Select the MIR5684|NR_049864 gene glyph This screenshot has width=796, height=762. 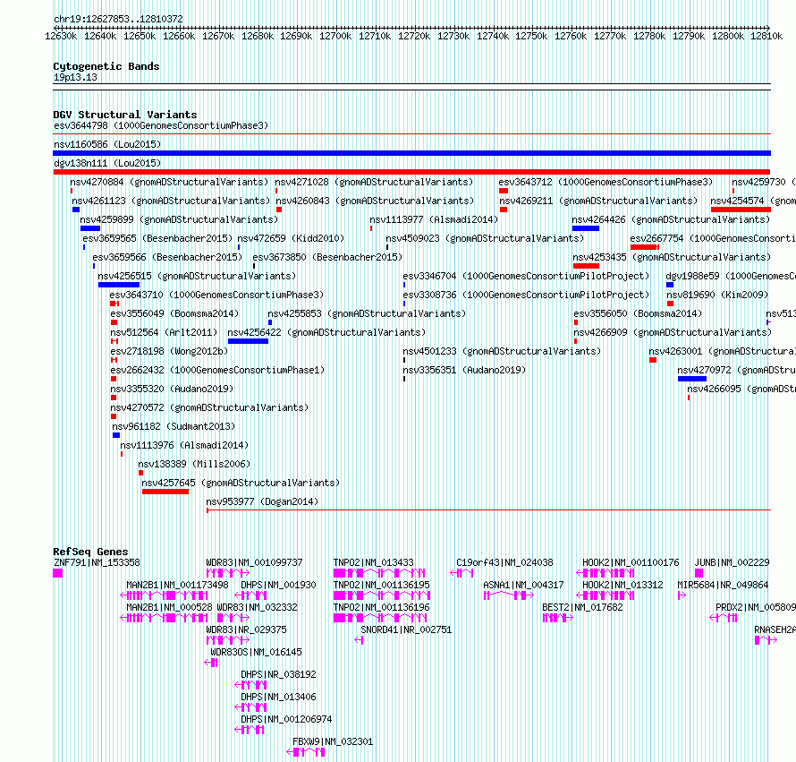(682, 595)
